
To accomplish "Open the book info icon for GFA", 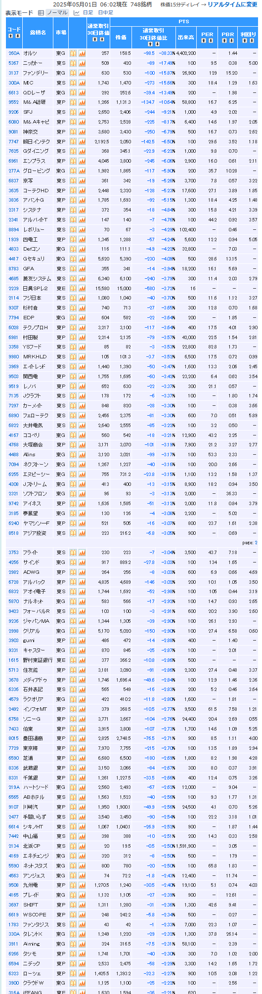I will coord(73,268).
